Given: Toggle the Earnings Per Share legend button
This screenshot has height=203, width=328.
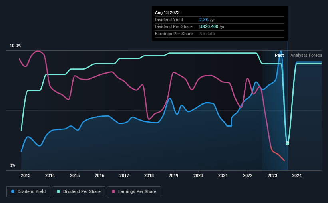Looking at the screenshot, I should (x=134, y=192).
